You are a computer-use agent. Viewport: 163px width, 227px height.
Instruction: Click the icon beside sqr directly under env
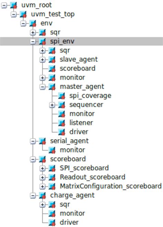(42, 33)
